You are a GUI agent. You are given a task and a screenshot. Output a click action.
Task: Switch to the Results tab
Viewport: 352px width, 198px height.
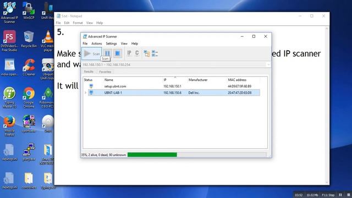point(89,71)
